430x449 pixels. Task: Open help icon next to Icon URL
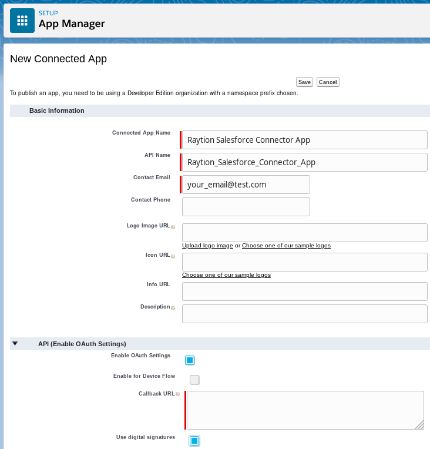pyautogui.click(x=173, y=257)
